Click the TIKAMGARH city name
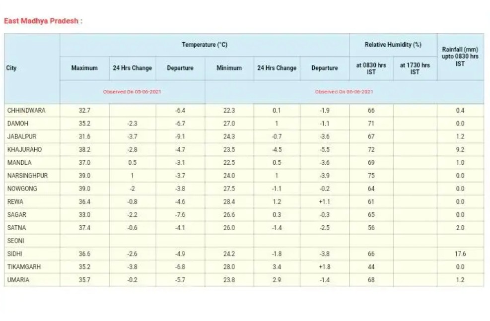The width and height of the screenshot is (490, 321). pyautogui.click(x=24, y=267)
